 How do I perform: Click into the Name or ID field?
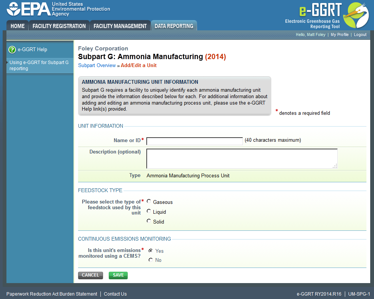tap(194, 141)
